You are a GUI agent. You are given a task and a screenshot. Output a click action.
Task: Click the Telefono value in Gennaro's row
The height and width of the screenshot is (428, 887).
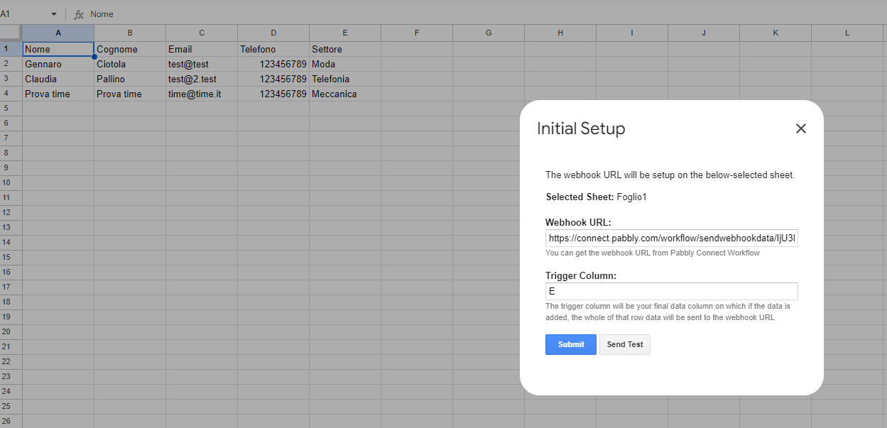(273, 64)
